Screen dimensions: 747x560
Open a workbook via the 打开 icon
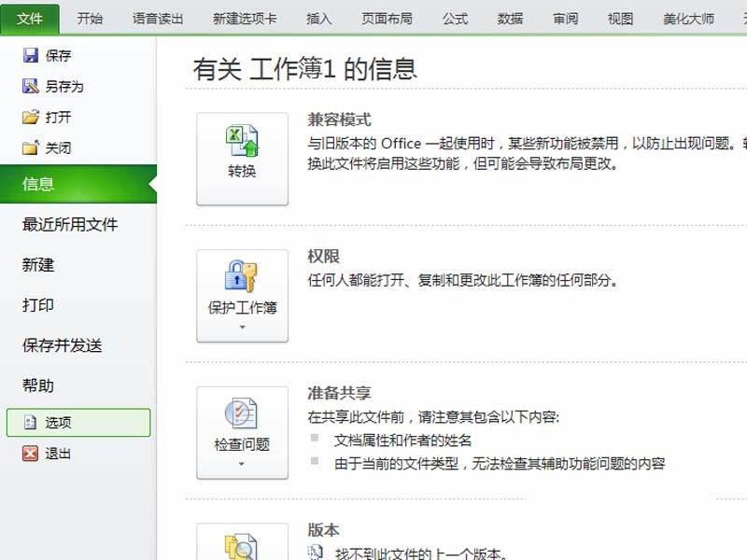tap(29, 118)
